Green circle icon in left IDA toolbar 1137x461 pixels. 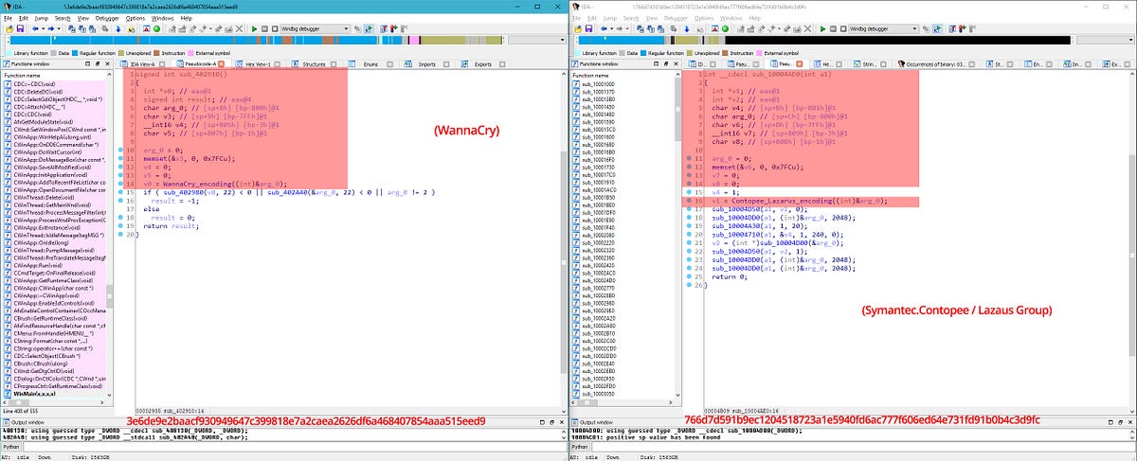click(x=156, y=29)
